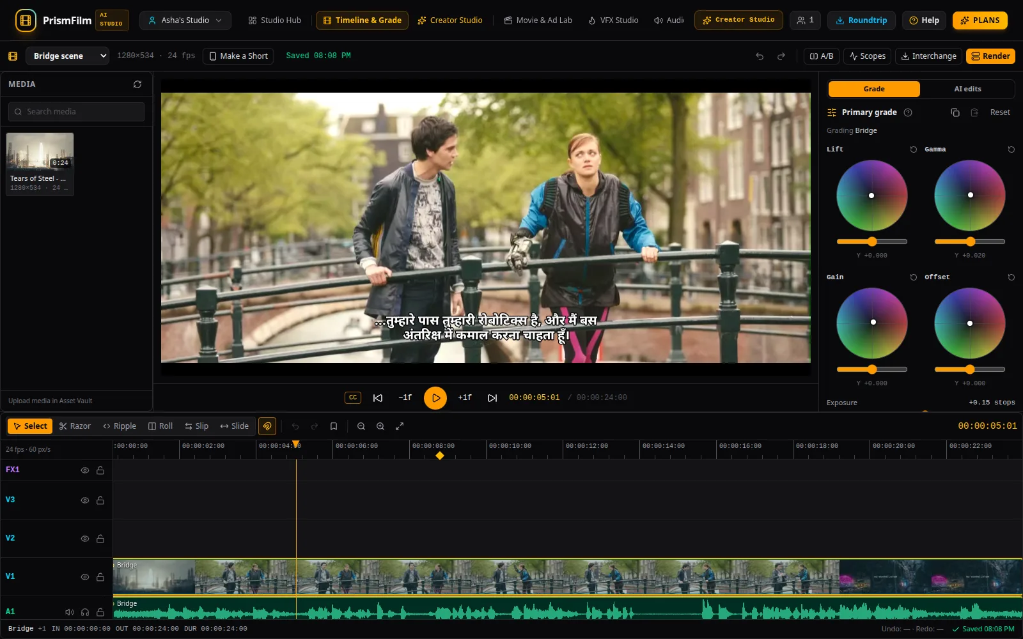Add a bookmark marker
The width and height of the screenshot is (1023, 639).
pos(334,426)
